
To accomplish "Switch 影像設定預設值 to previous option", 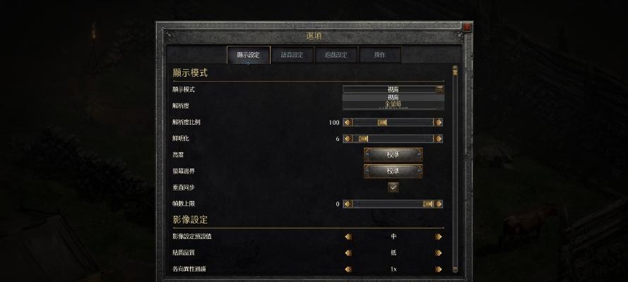I will pos(348,236).
